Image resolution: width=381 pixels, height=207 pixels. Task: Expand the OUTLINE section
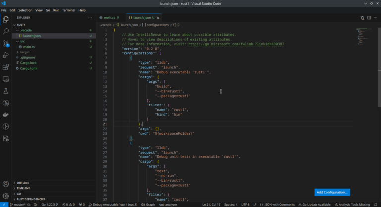tap(23, 183)
